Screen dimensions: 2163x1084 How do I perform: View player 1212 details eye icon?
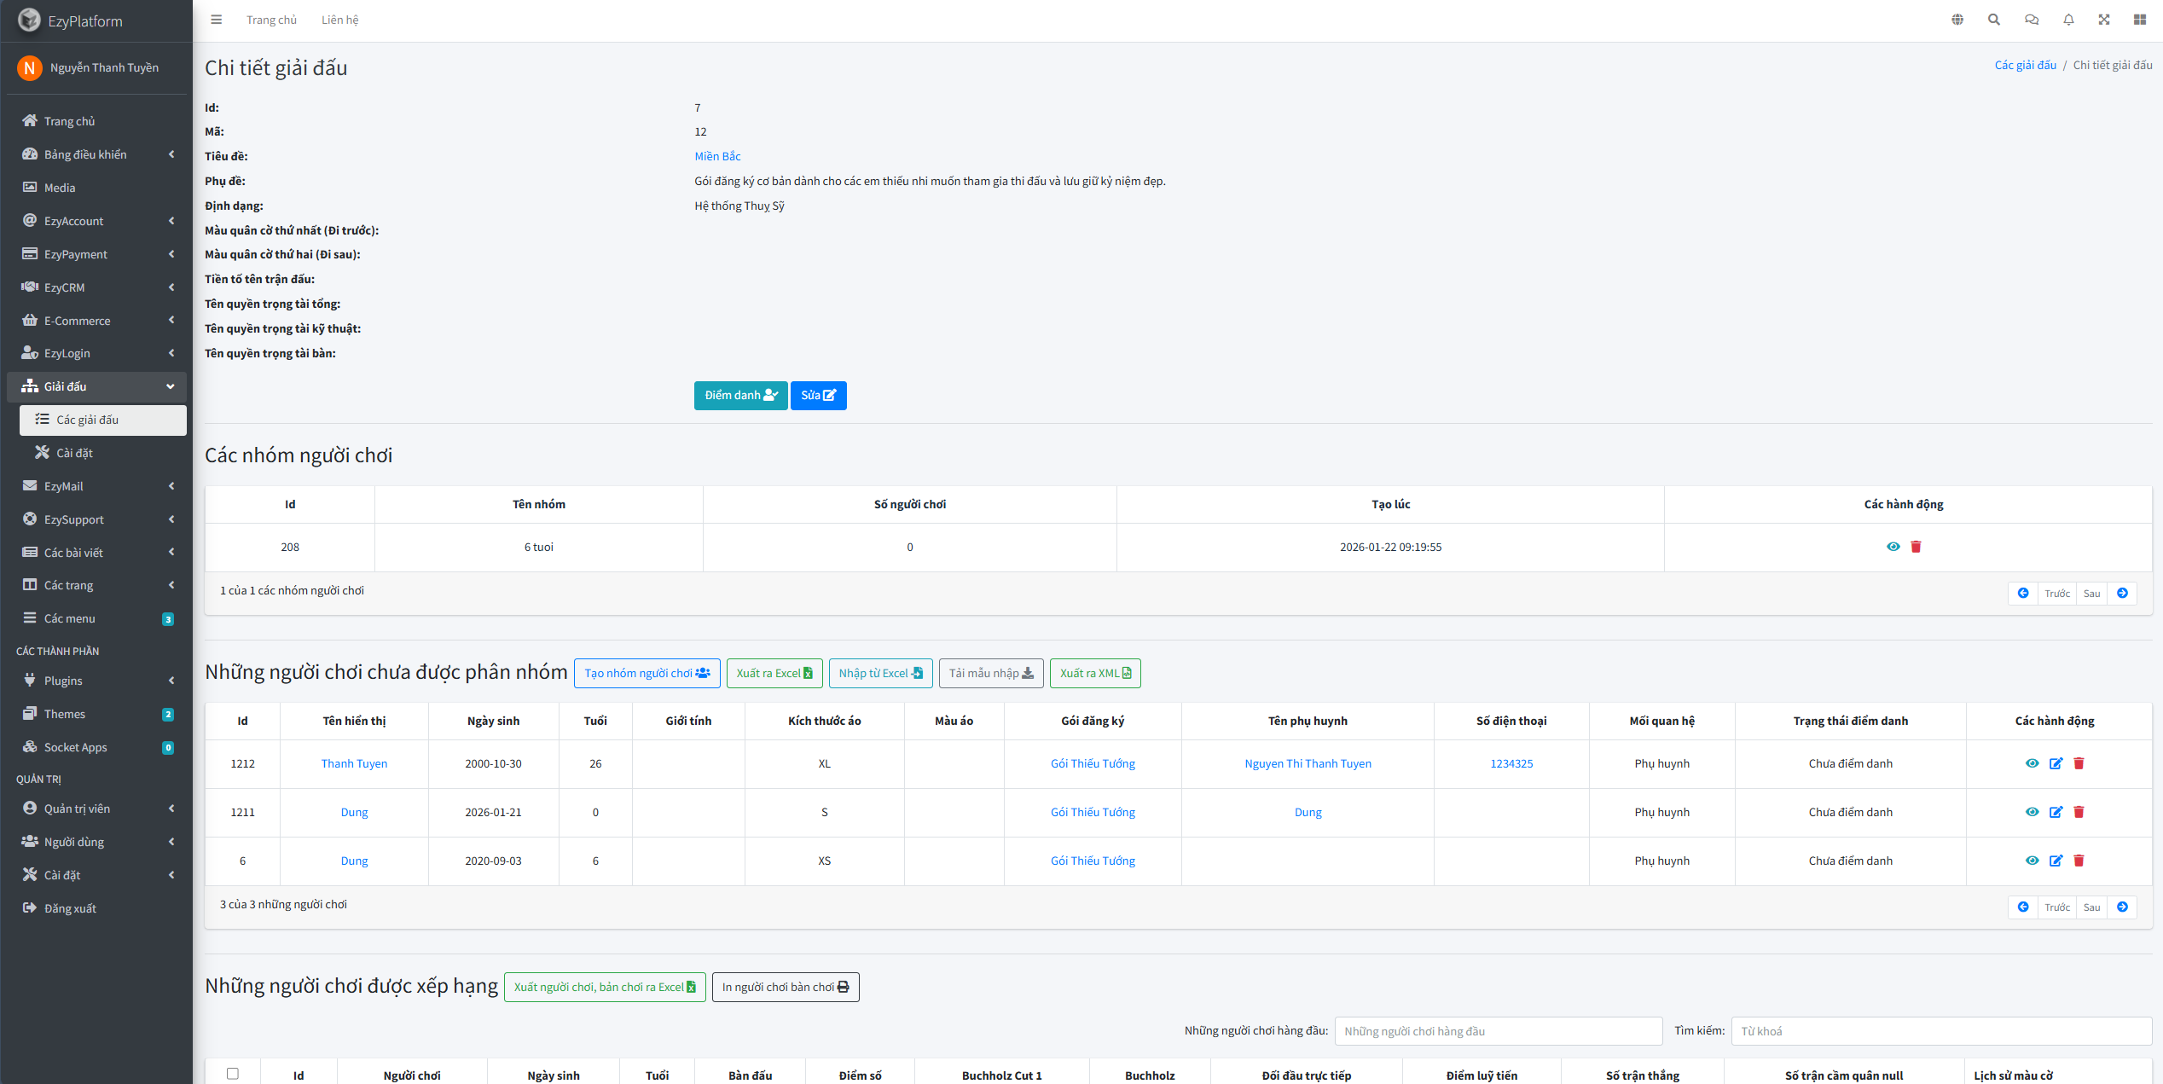coord(2032,763)
